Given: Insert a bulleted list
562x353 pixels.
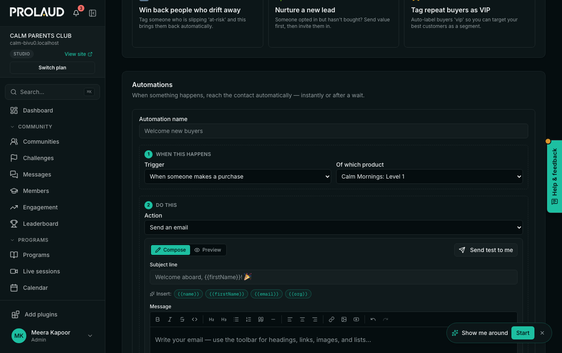Looking at the screenshot, I should [236, 319].
